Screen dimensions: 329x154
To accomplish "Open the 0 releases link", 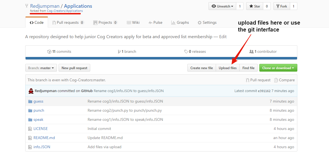I will click(195, 52).
